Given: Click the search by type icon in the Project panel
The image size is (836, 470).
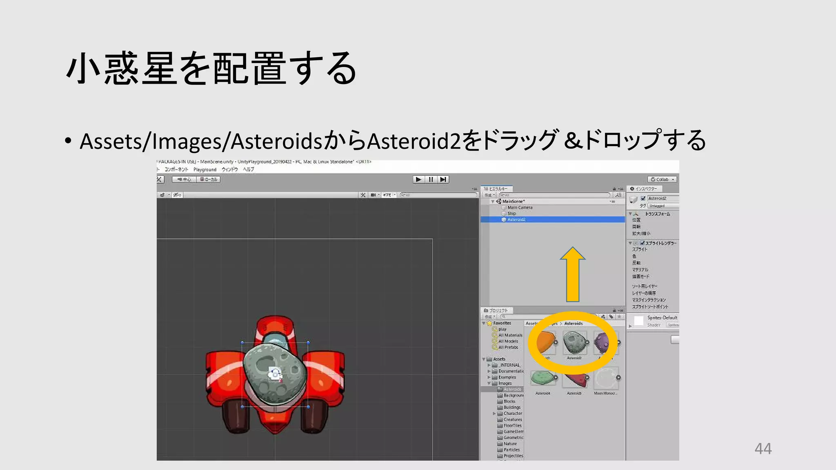Looking at the screenshot, I should pos(603,317).
